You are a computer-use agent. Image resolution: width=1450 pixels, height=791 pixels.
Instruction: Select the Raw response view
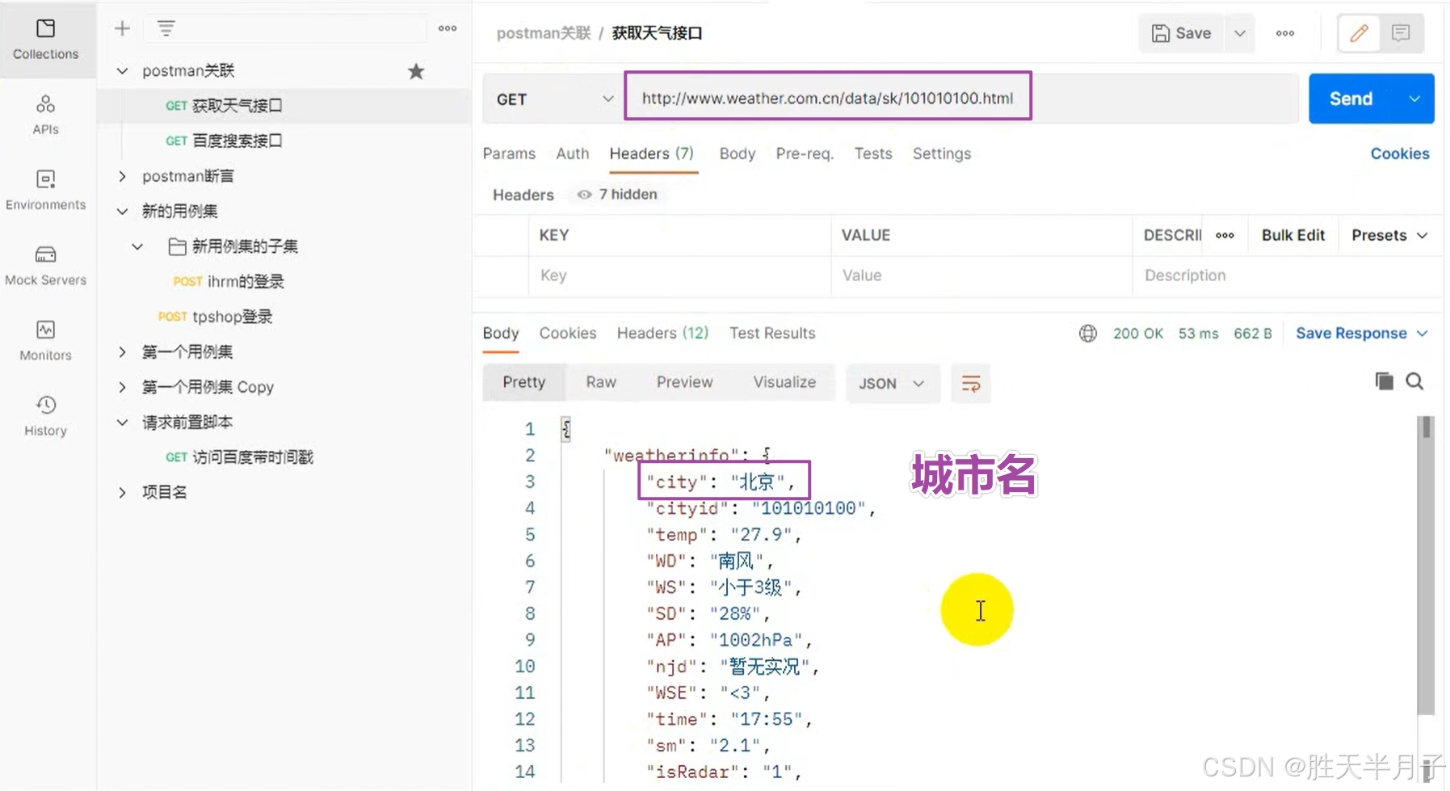(601, 382)
